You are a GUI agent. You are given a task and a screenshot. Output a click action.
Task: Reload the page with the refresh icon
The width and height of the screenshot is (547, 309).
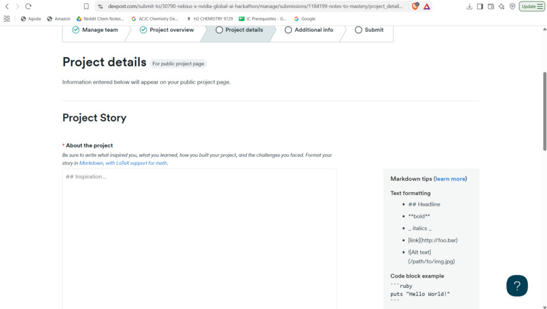[29, 6]
